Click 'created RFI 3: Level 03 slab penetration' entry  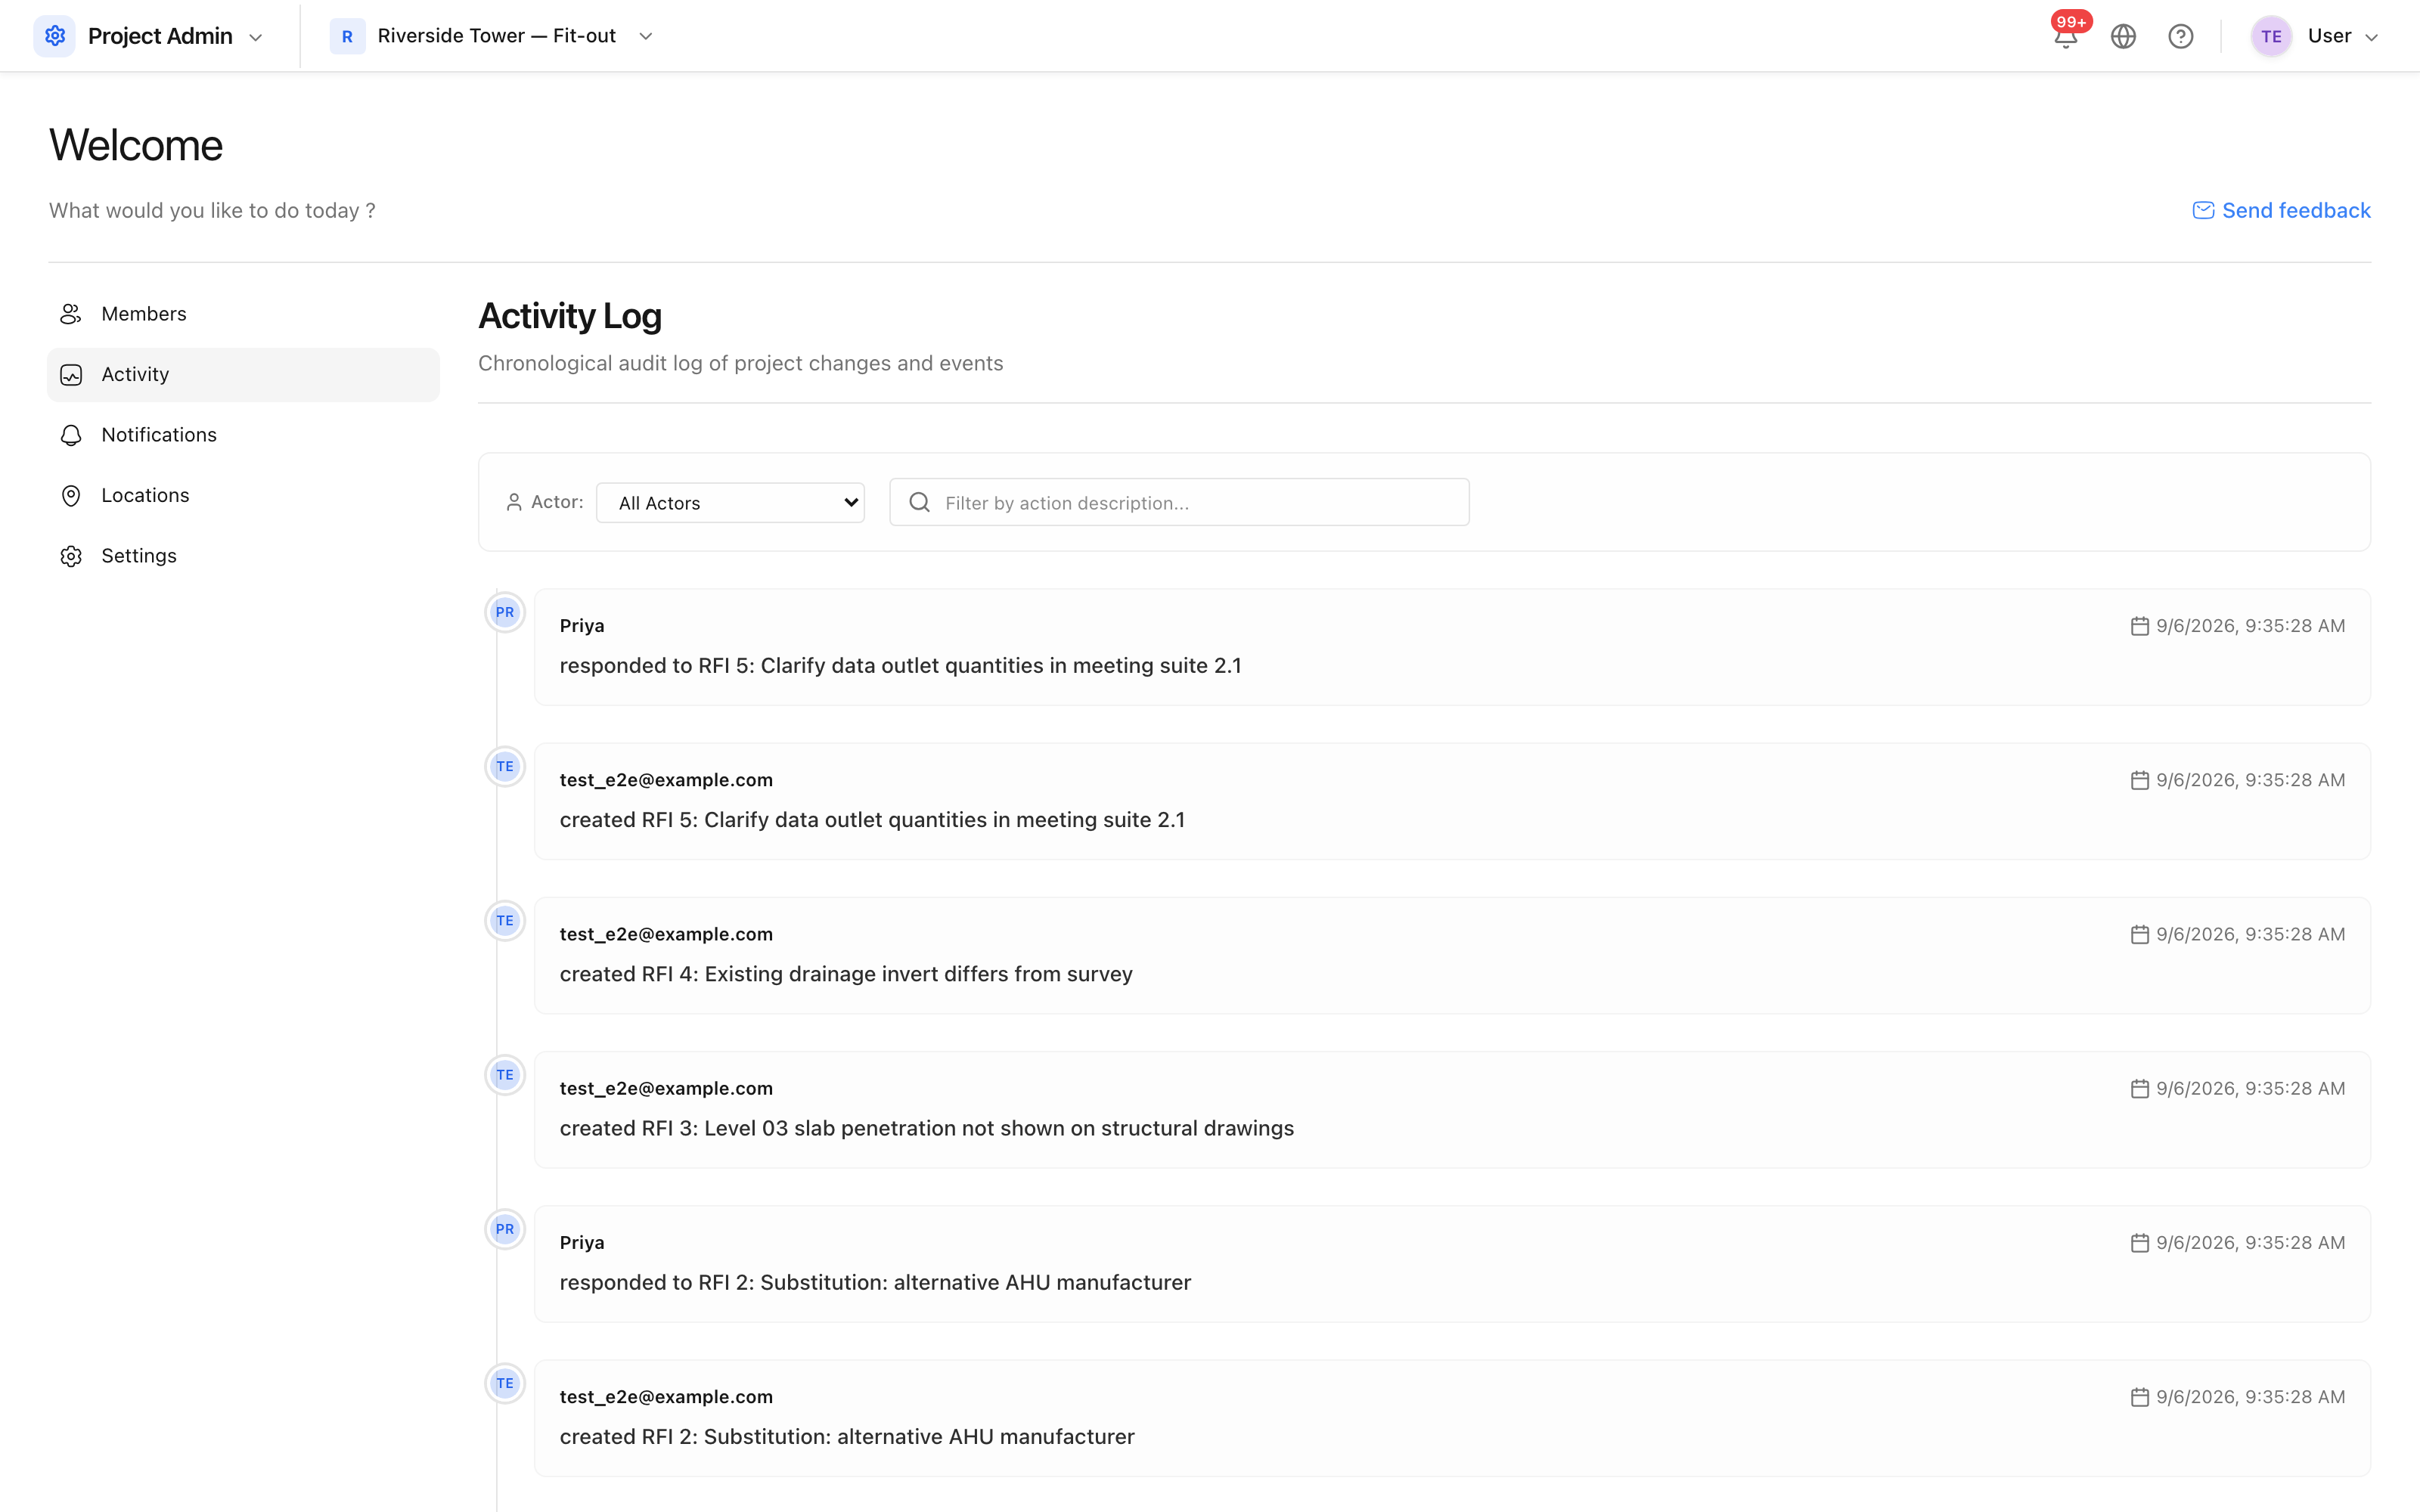(x=926, y=1128)
